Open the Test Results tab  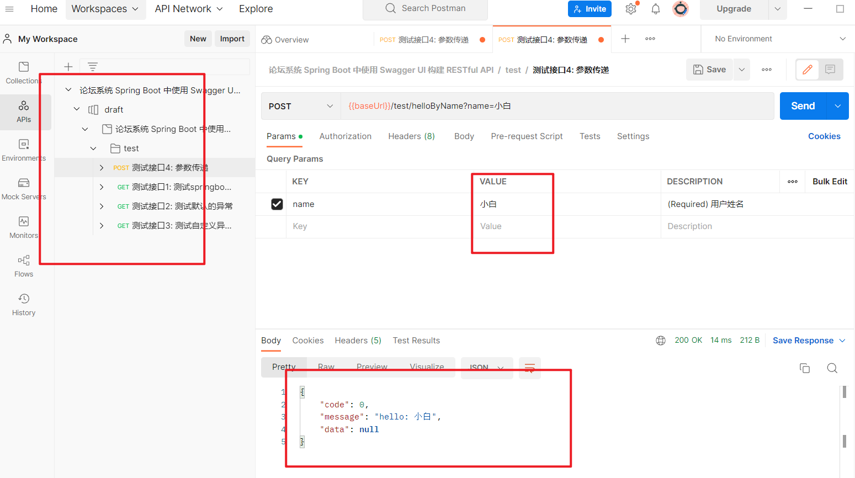[x=416, y=341]
